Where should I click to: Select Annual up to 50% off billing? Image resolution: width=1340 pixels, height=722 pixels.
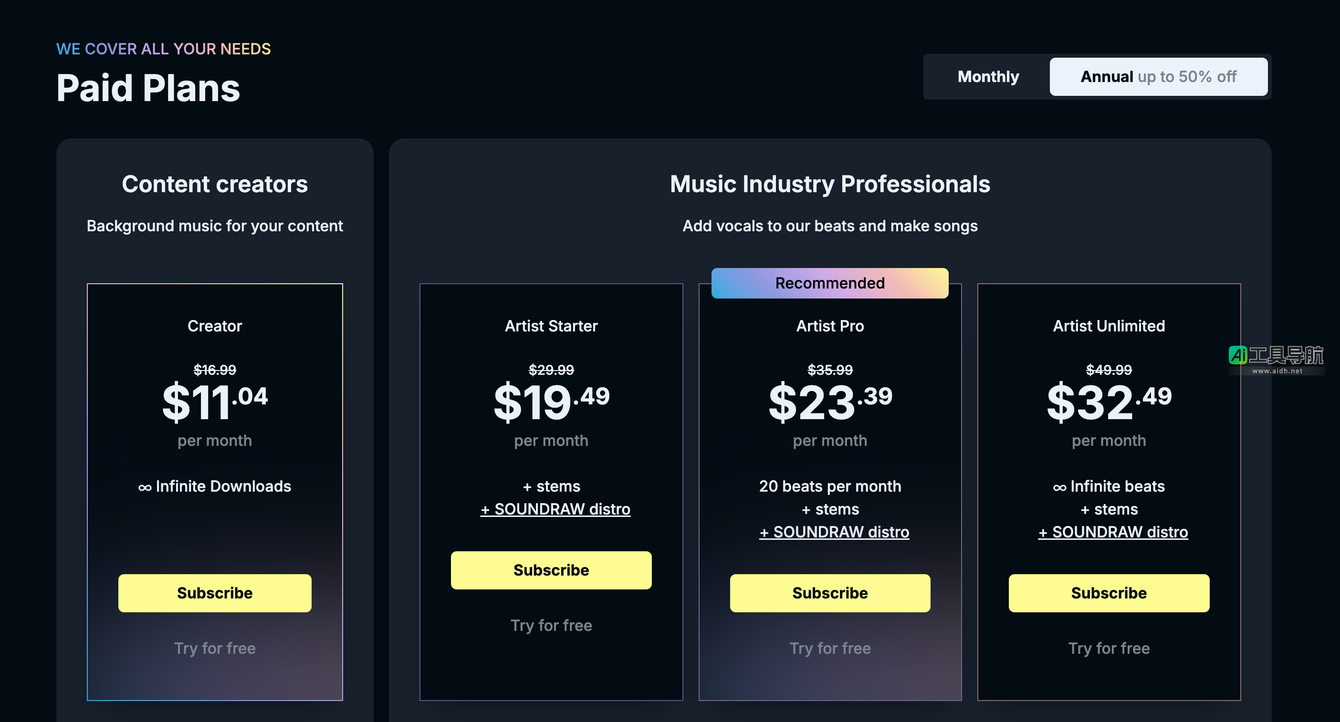tap(1158, 77)
